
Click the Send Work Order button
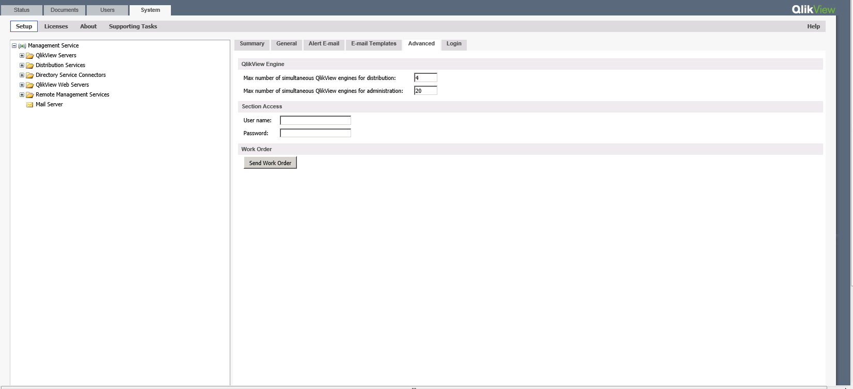coord(270,163)
